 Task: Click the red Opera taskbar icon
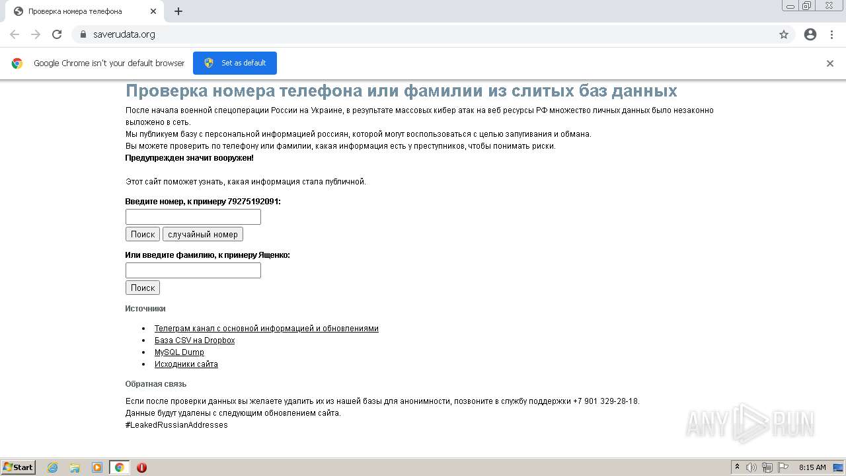point(141,467)
